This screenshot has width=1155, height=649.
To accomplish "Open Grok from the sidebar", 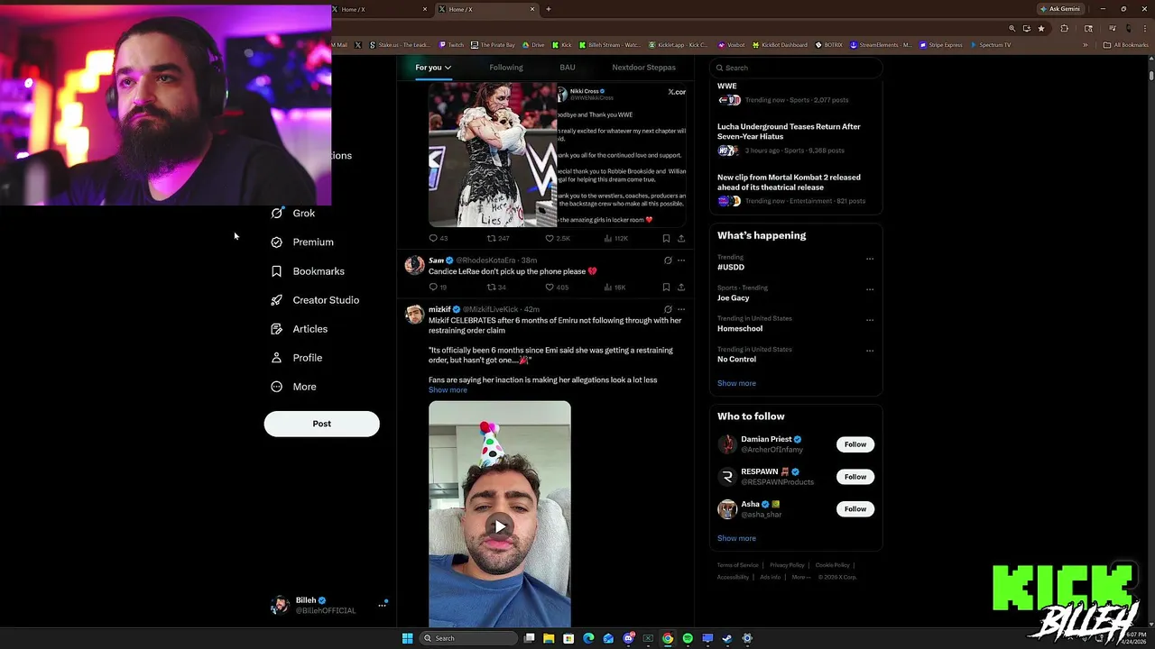I will point(293,214).
